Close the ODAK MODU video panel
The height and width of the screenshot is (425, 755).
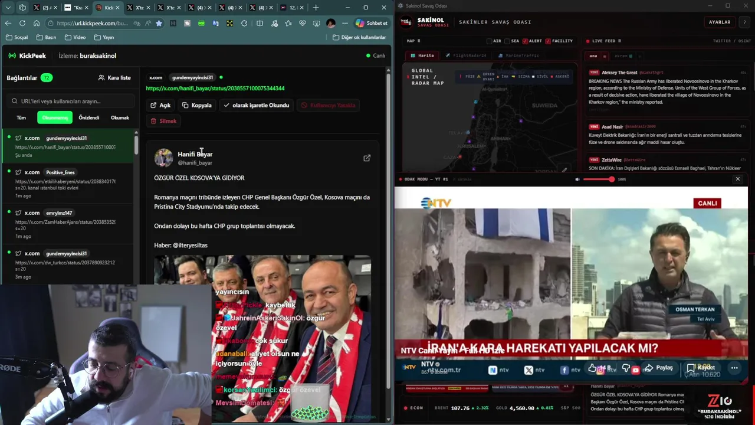tap(737, 179)
